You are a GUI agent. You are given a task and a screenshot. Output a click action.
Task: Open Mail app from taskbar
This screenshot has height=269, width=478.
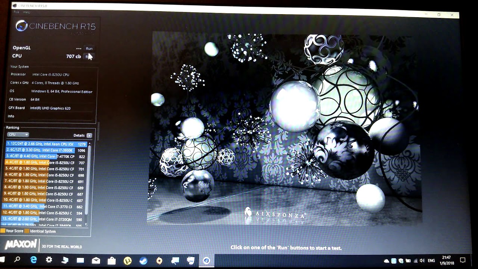tap(96, 260)
